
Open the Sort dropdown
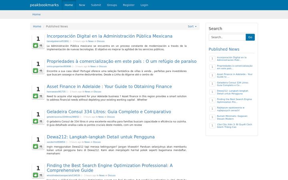pyautogui.click(x=192, y=26)
